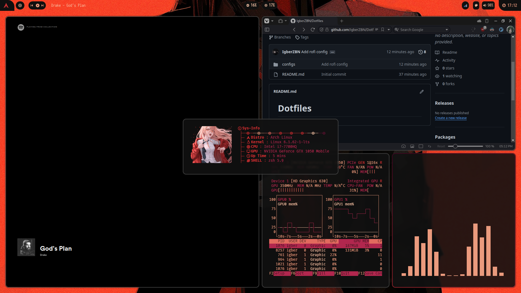Click the God's Plan album art thumbnail
Viewport: 521px width, 293px height.
[26, 247]
